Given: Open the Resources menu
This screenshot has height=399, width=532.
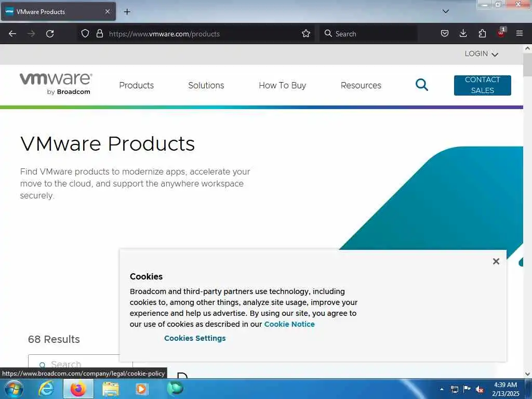Looking at the screenshot, I should 361,85.
